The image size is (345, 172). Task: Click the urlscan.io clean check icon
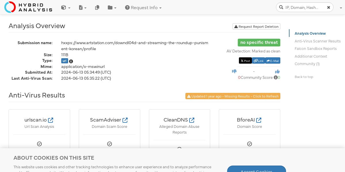pos(39,144)
